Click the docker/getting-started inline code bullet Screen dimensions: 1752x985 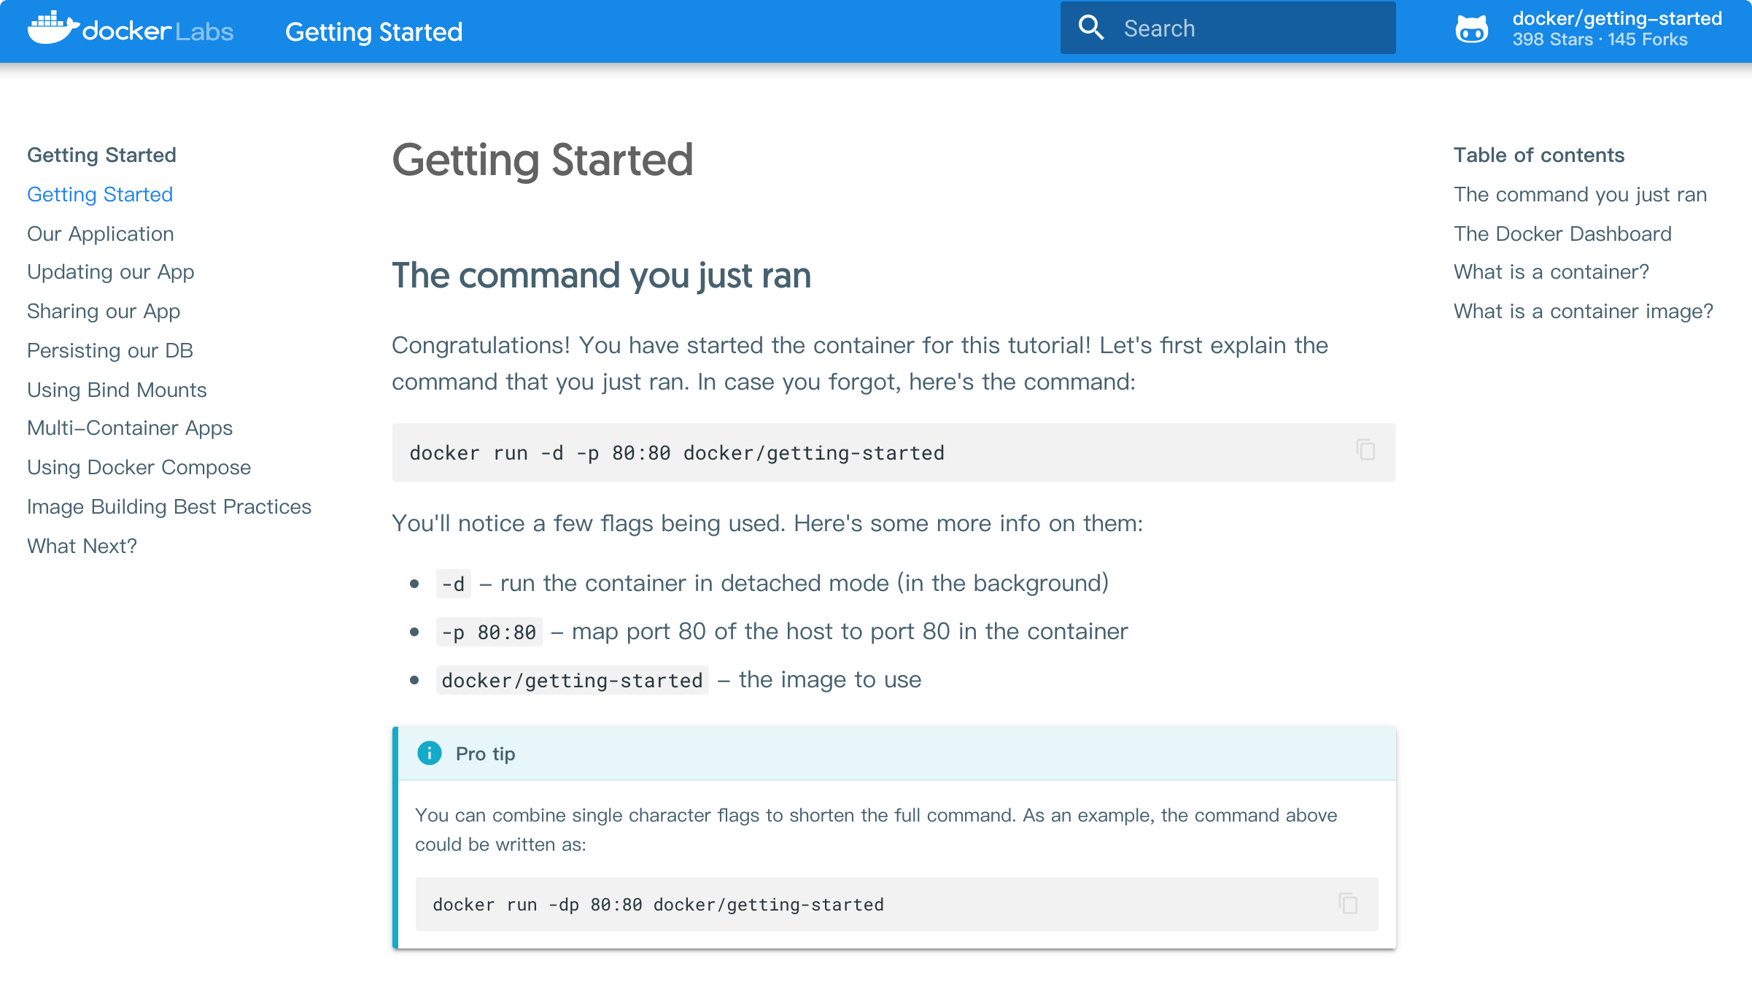pos(572,680)
